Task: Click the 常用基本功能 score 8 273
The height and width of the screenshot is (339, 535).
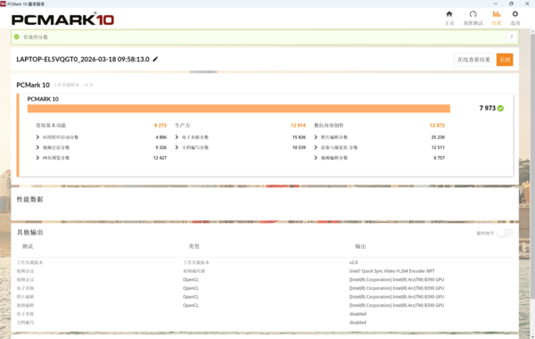Action: pos(160,125)
